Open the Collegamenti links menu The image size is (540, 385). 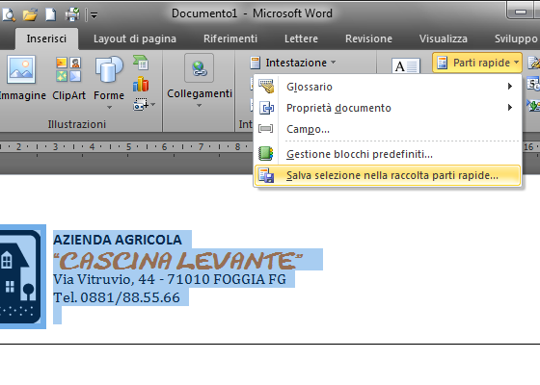(x=200, y=82)
